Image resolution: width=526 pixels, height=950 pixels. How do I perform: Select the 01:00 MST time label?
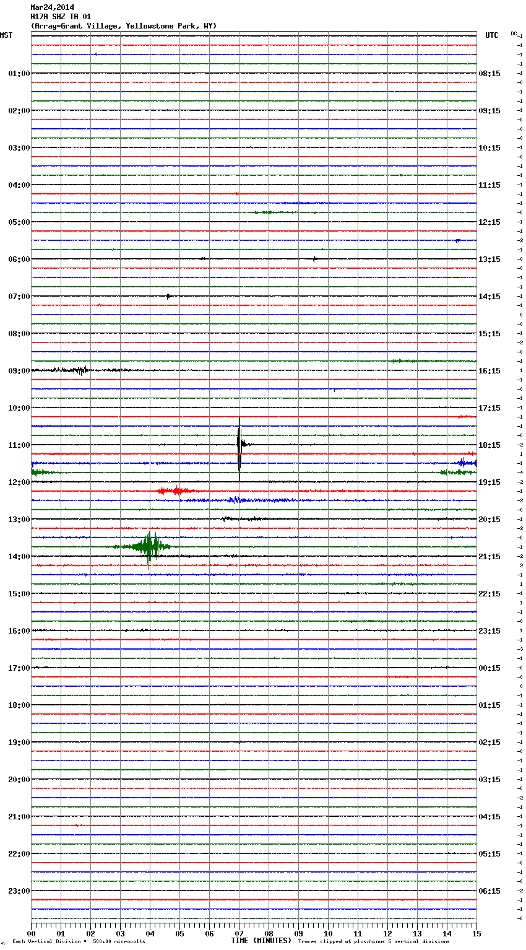pos(19,74)
